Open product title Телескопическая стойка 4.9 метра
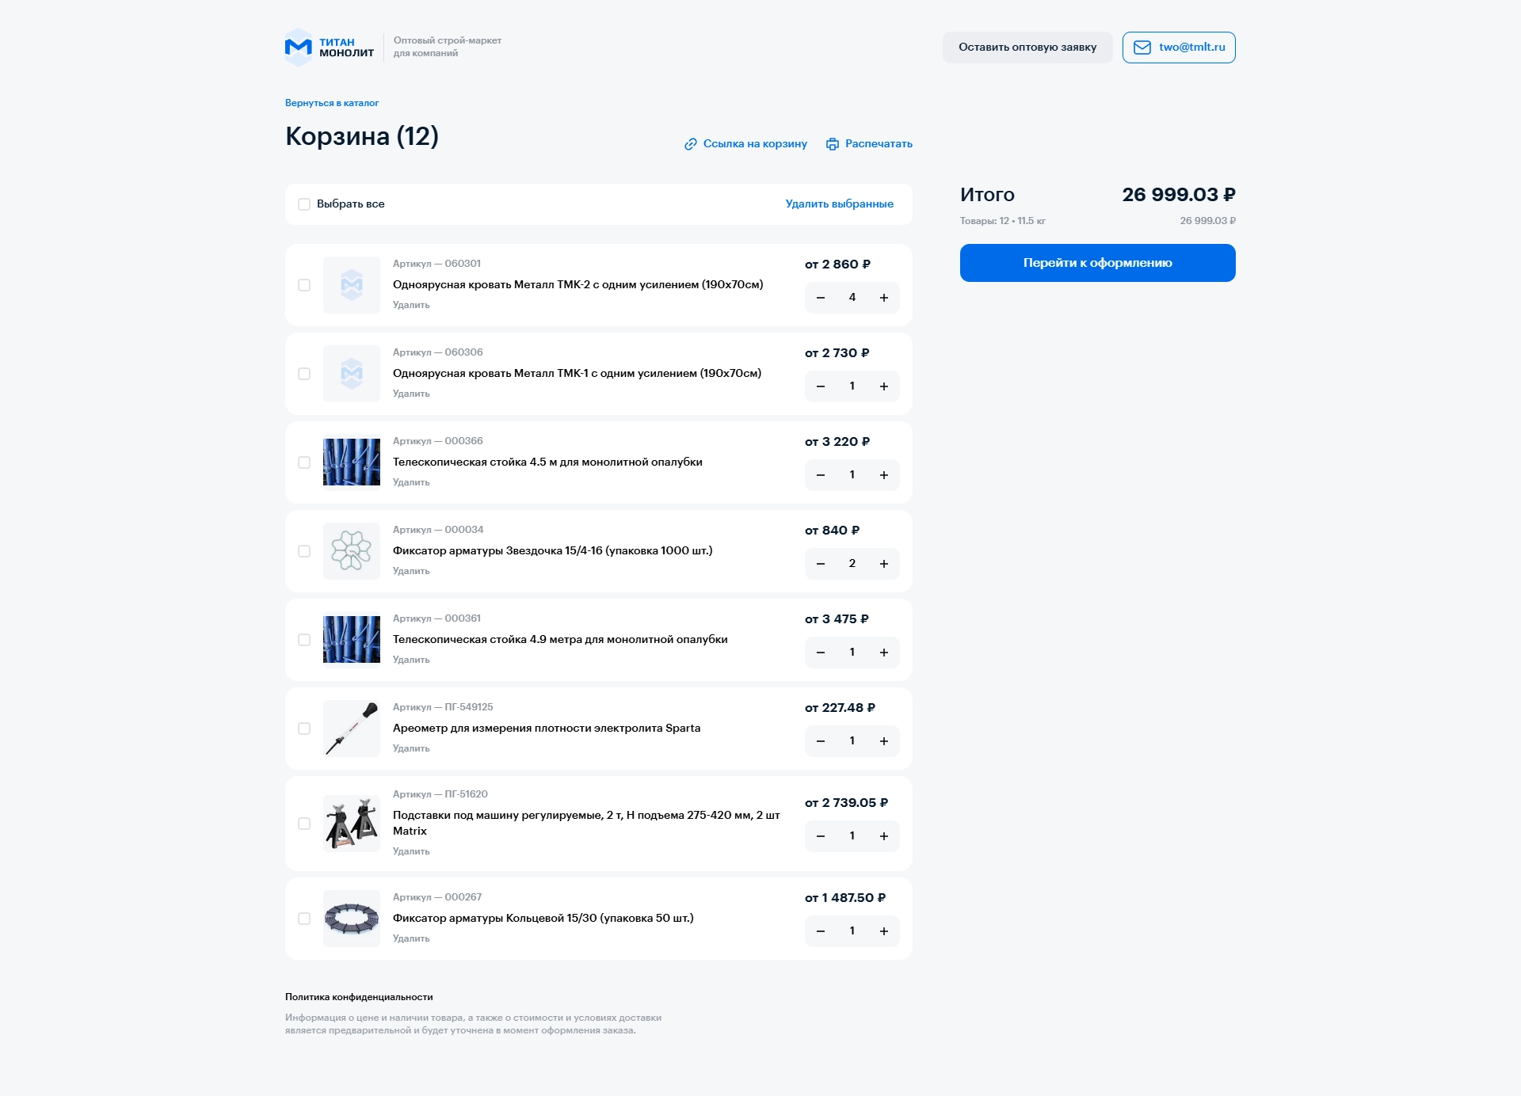Image resolution: width=1521 pixels, height=1096 pixels. coord(560,640)
